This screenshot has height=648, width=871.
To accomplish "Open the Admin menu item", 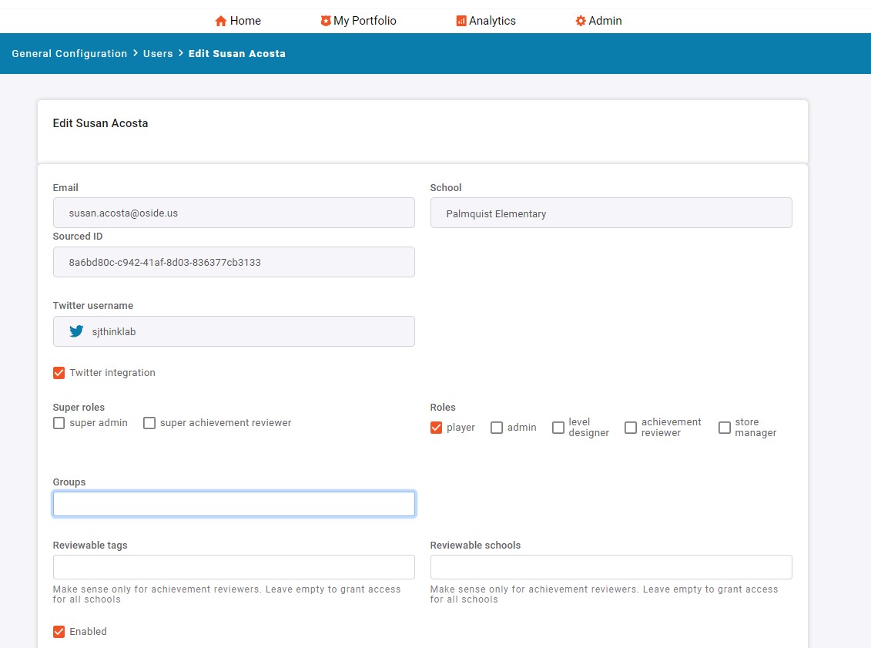I will coord(598,21).
